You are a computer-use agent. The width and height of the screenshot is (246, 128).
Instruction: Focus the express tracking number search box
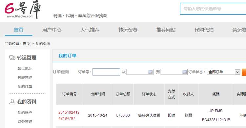click(x=213, y=9)
